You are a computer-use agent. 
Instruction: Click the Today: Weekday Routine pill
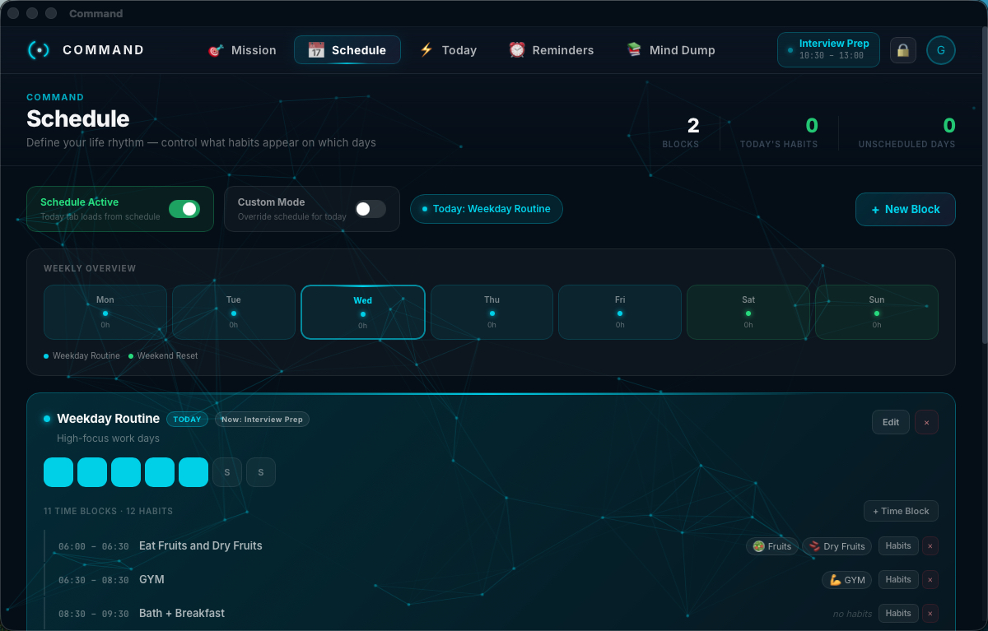click(x=487, y=209)
